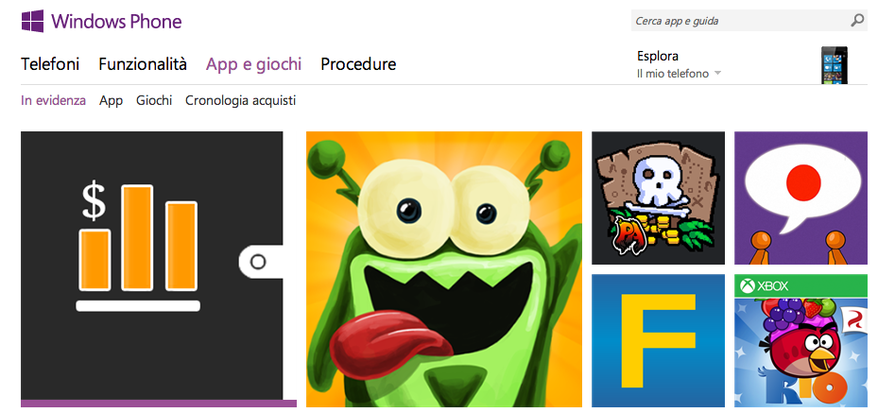Open the dollar bar chart wallet app tile

tap(159, 269)
